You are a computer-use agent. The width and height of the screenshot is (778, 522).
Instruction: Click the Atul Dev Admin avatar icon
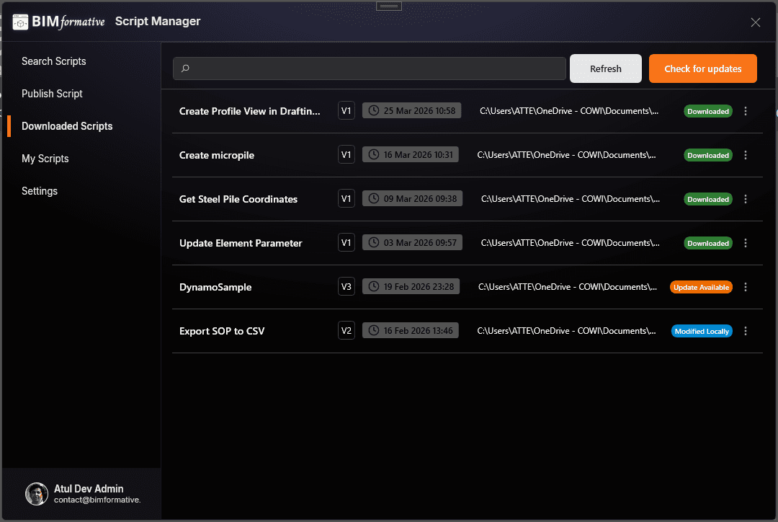36,494
